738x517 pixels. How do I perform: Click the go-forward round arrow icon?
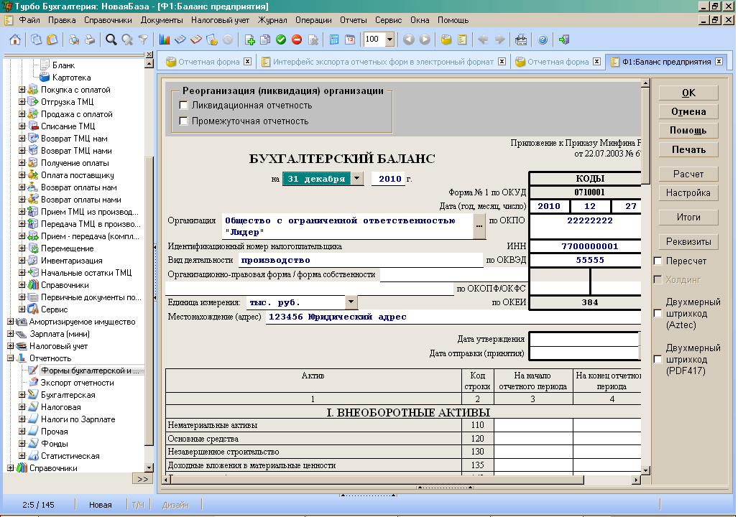[x=425, y=39]
